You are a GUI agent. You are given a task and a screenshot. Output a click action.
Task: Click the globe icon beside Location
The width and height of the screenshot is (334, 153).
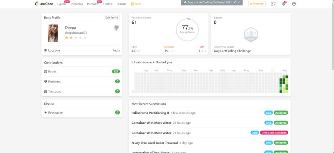(46, 50)
